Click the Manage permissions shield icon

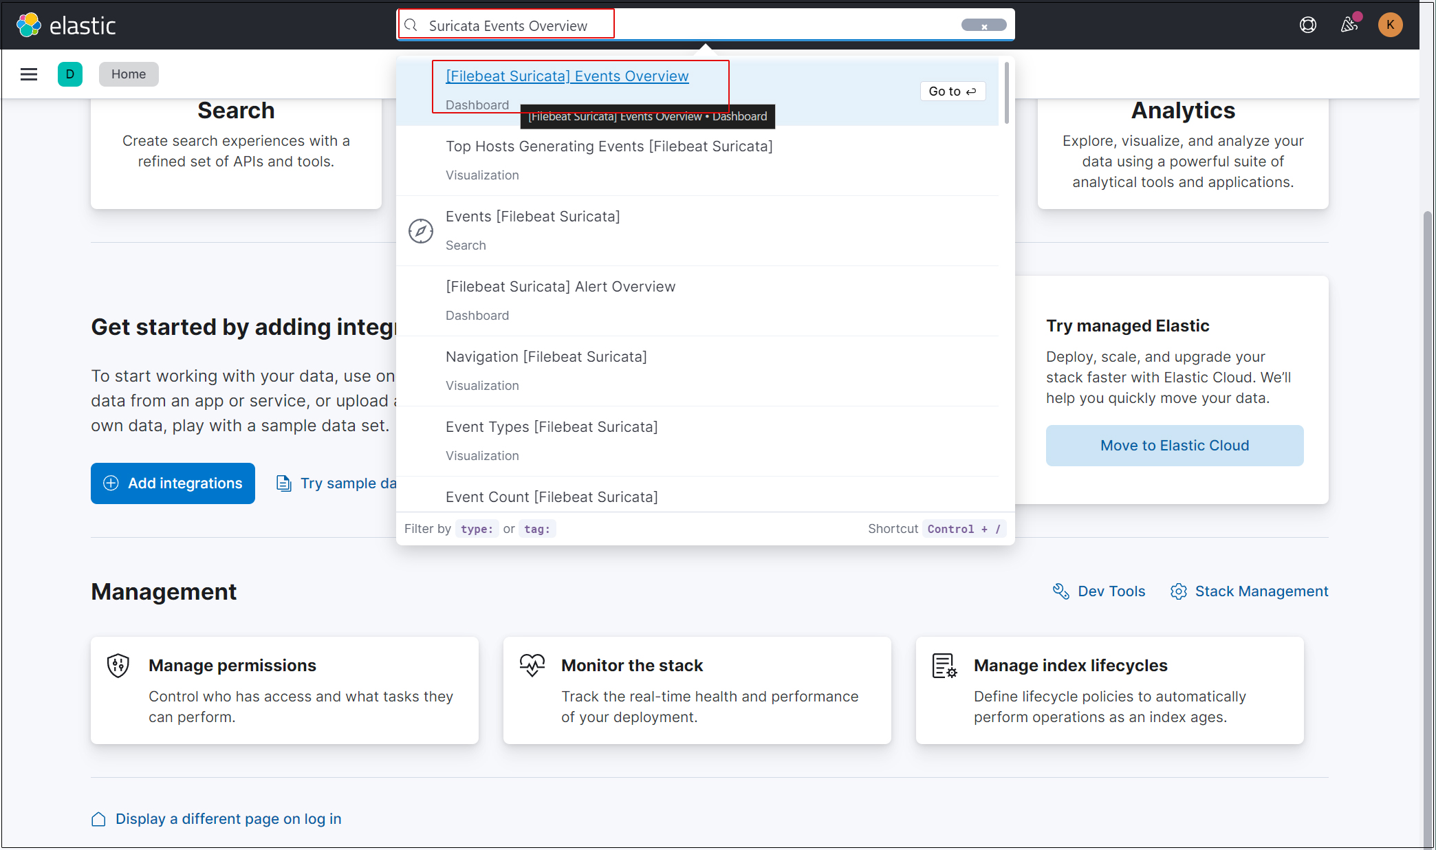(x=118, y=666)
